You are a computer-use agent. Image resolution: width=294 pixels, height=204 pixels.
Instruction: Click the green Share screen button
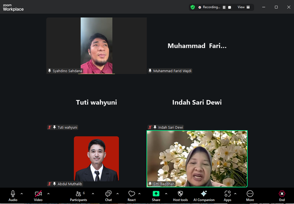point(156,194)
